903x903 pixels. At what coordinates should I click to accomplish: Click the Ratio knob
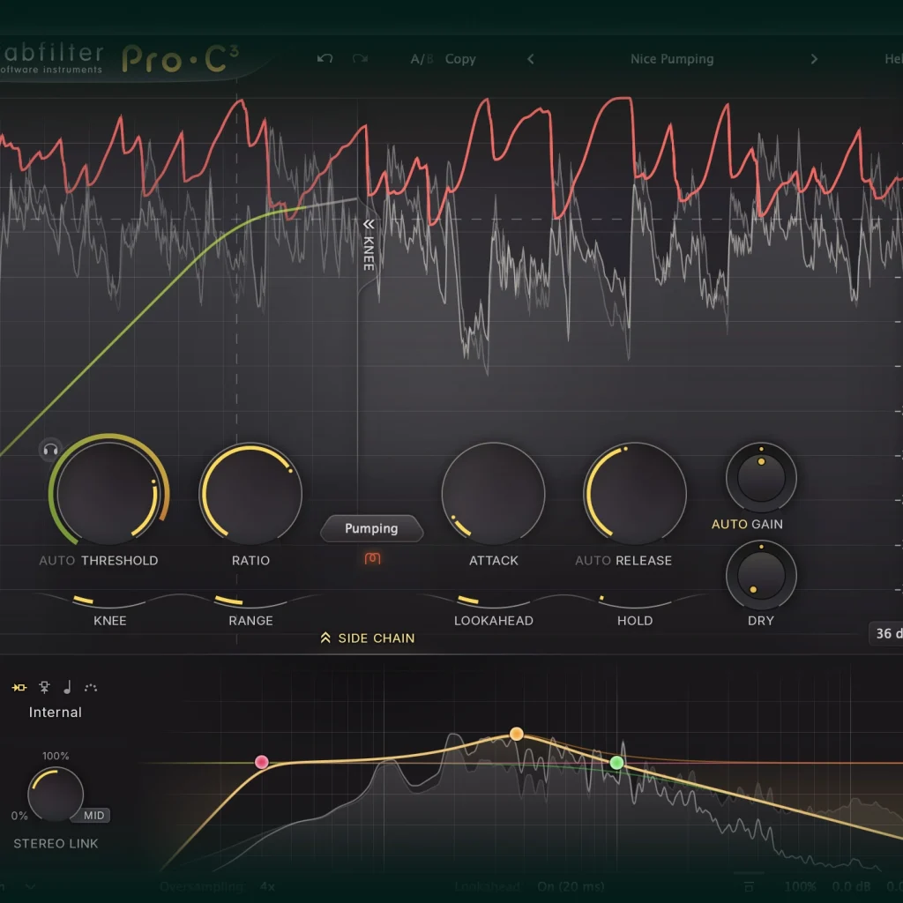(250, 494)
